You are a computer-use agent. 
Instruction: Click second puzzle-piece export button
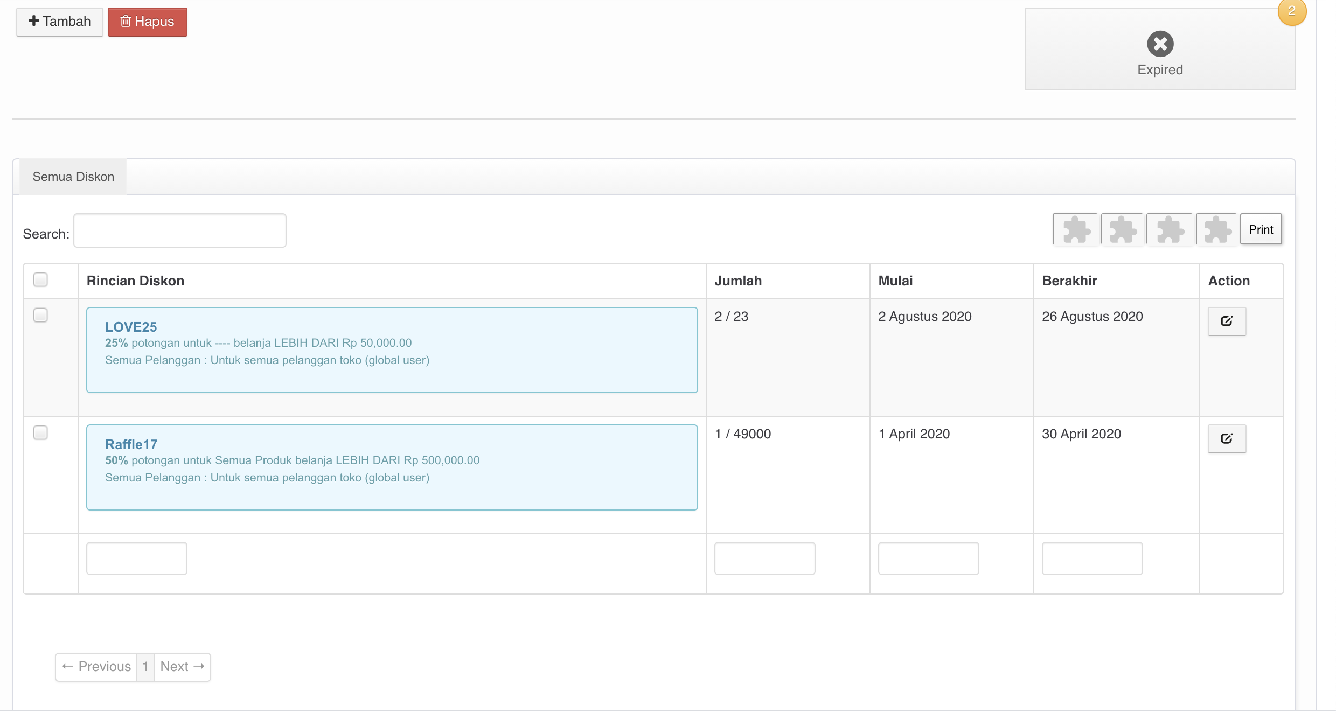tap(1123, 230)
